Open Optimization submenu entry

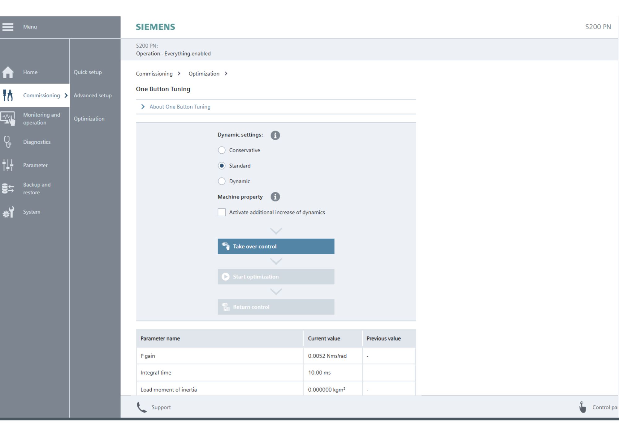[89, 119]
